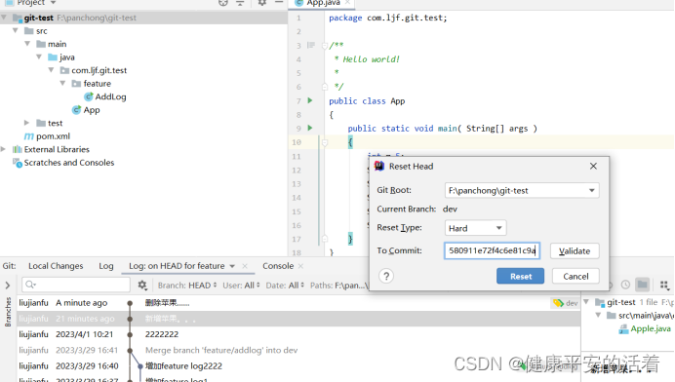The width and height of the screenshot is (675, 382).
Task: Open help with the question mark button
Action: [x=386, y=276]
